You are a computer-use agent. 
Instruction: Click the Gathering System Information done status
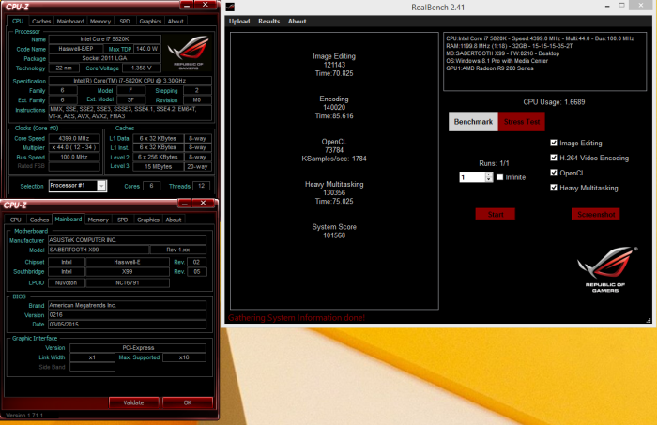[x=297, y=318]
